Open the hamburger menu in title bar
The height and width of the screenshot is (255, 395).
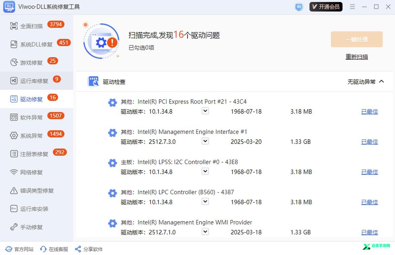(353, 7)
